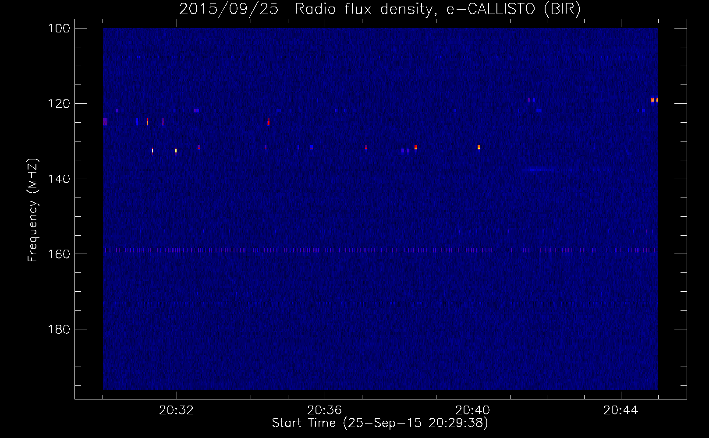Click the faint horizontal streak near 137 MHz after 20:41
The height and width of the screenshot is (438, 709).
[x=540, y=169]
